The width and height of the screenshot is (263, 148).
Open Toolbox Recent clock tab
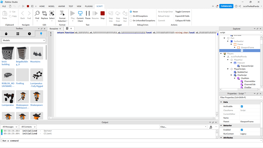click(29, 34)
